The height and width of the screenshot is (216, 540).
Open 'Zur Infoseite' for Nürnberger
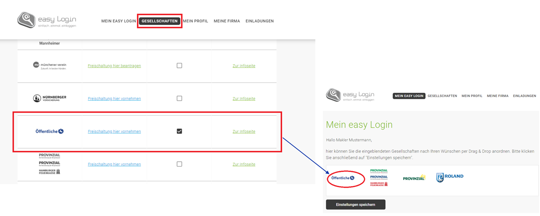click(244, 99)
